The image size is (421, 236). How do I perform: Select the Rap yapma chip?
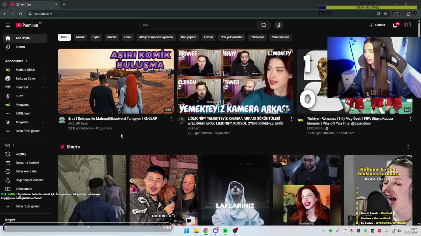pyautogui.click(x=188, y=37)
